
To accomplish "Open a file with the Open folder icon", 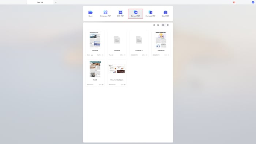I will [x=90, y=14].
